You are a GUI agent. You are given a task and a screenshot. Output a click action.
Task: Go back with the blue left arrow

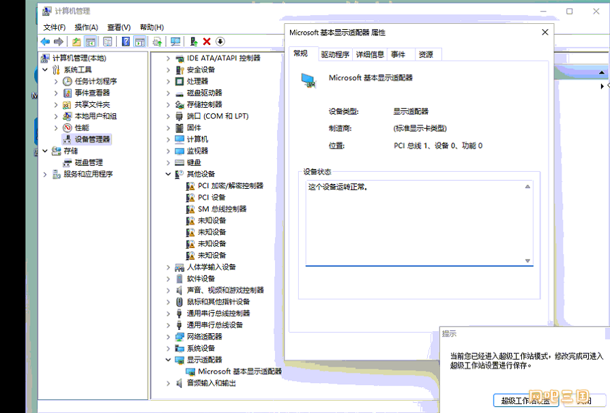[46, 42]
